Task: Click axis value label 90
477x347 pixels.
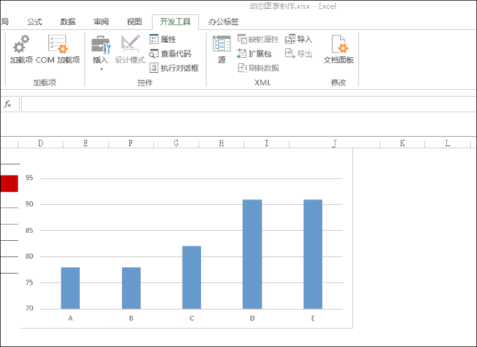Action: point(29,204)
